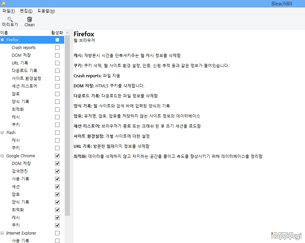Collapse the Firefox tree group
Image resolution: width=305 pixels, height=243 pixels.
pos(2,40)
